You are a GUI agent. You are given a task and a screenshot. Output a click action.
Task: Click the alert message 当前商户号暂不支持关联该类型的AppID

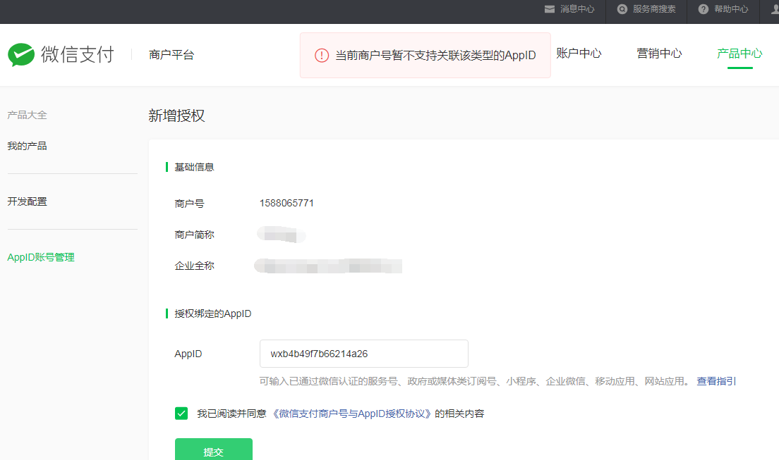[435, 55]
